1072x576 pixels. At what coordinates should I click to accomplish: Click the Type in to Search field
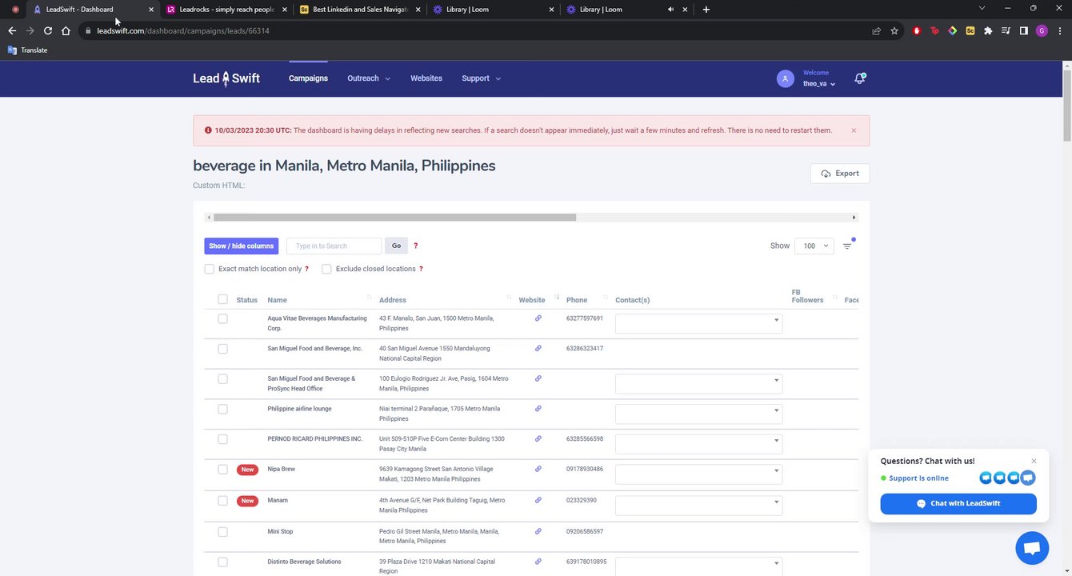pos(334,246)
